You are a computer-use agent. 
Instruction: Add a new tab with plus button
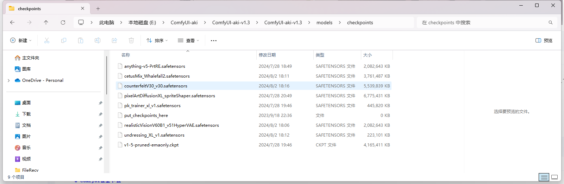[x=98, y=8]
